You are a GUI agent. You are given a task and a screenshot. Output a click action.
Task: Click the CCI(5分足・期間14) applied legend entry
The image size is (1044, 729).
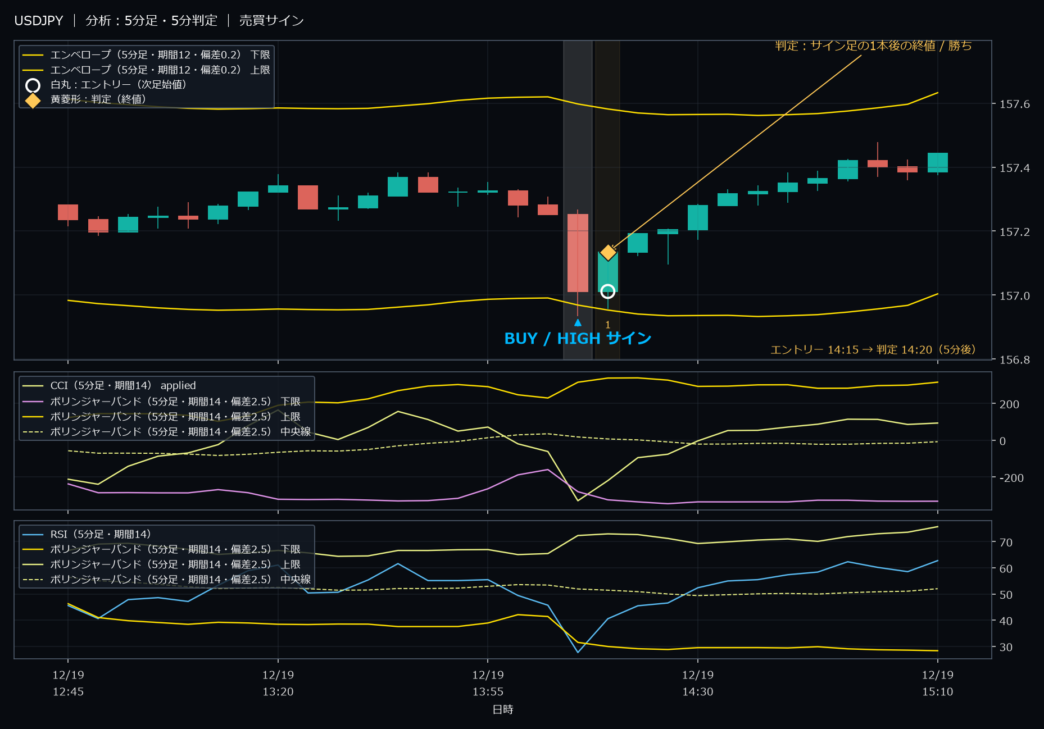point(110,385)
